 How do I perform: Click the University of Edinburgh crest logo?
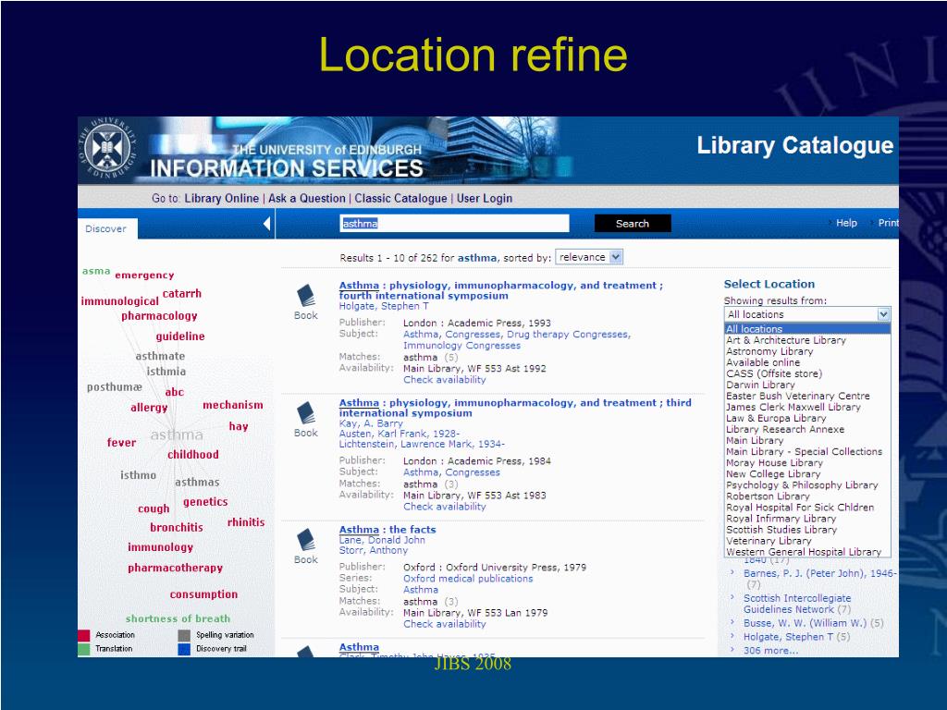pos(107,148)
